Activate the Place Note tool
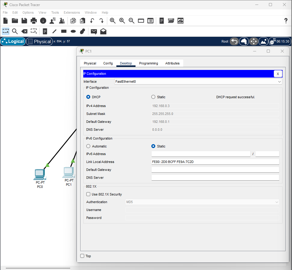The image size is (292, 270). 45,31
